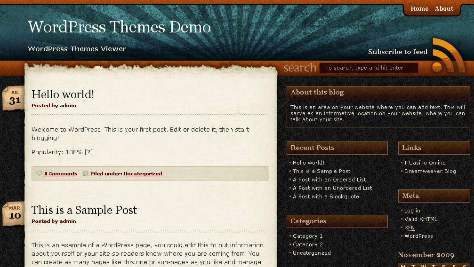Open the 0 Comments link

pyautogui.click(x=61, y=173)
